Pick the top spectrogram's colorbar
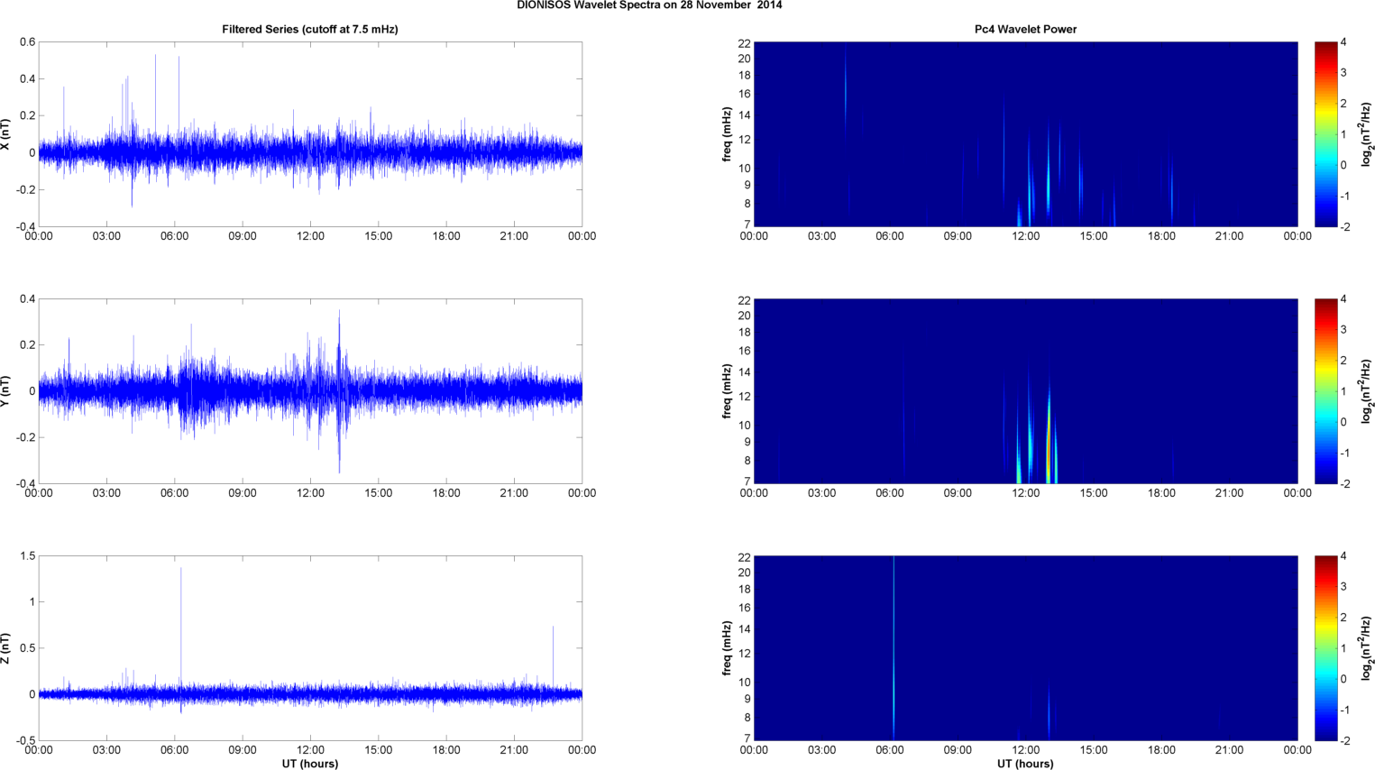The height and width of the screenshot is (770, 1375). tap(1325, 134)
